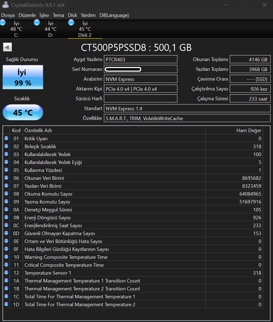Click the empty Sürücü Harfi field
Screen dimensions: 273x322
pyautogui.click(x=141, y=99)
